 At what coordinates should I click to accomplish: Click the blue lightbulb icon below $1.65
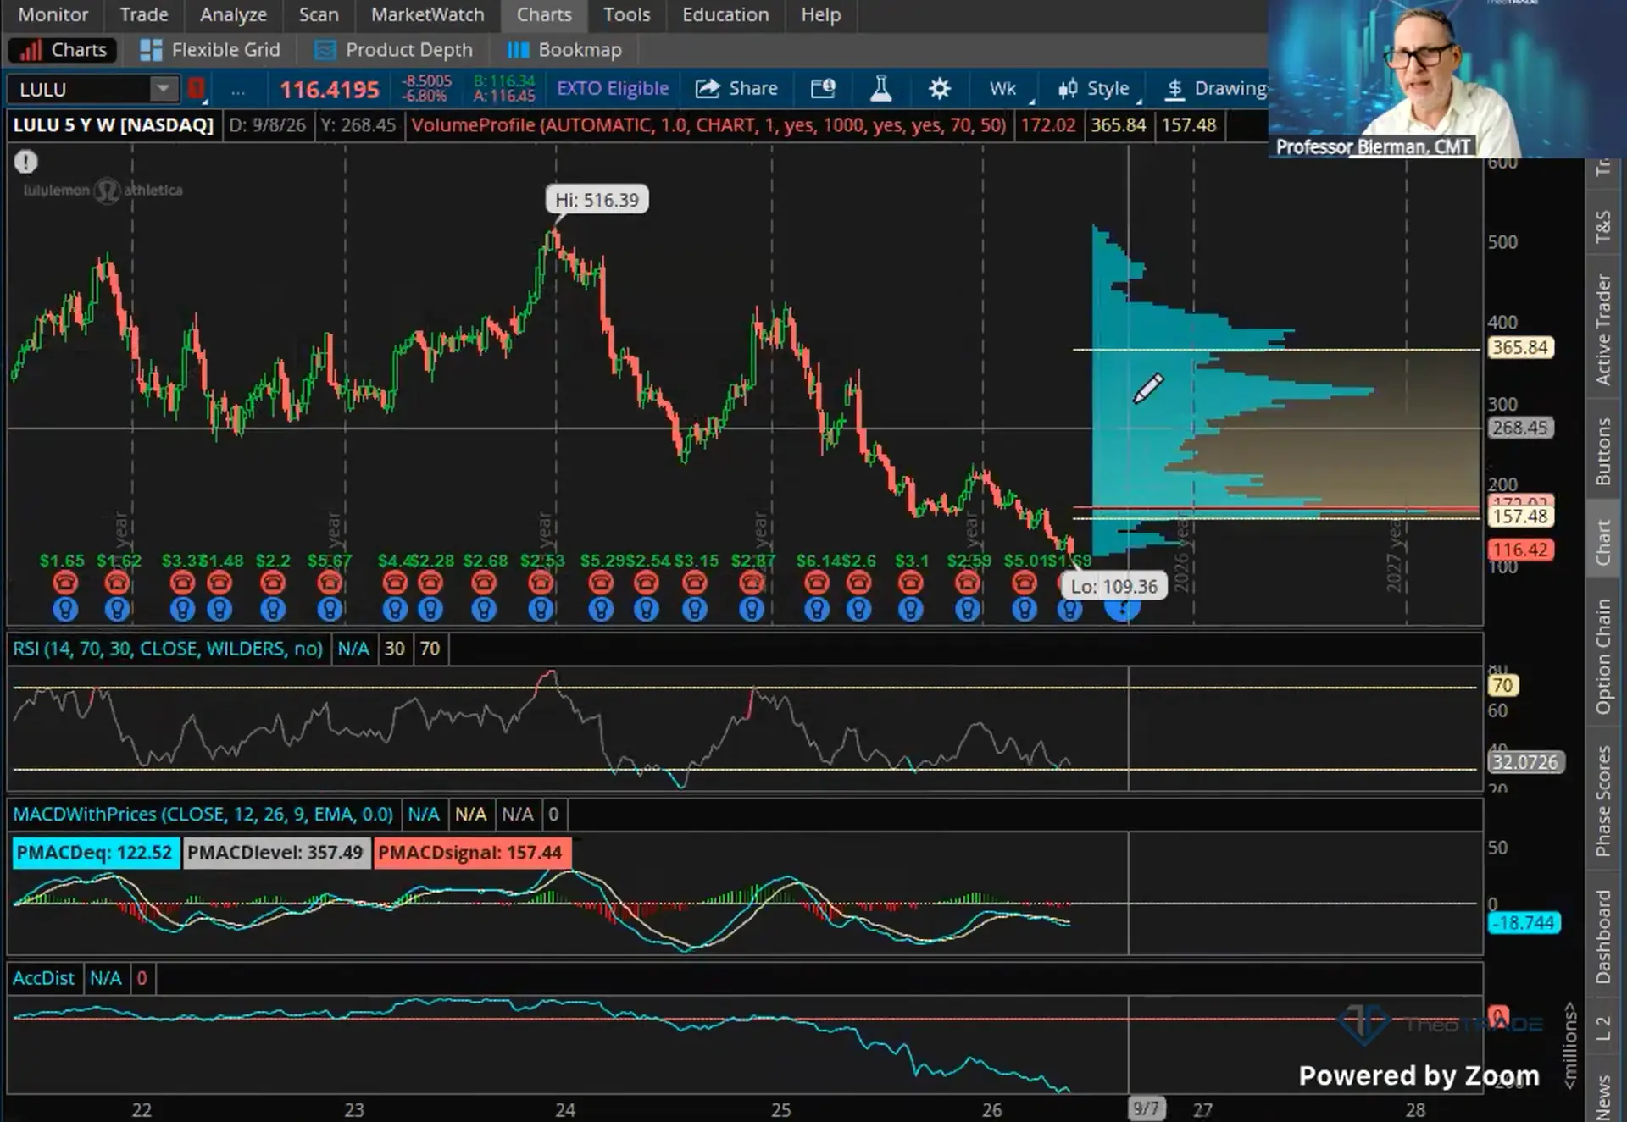(x=65, y=609)
